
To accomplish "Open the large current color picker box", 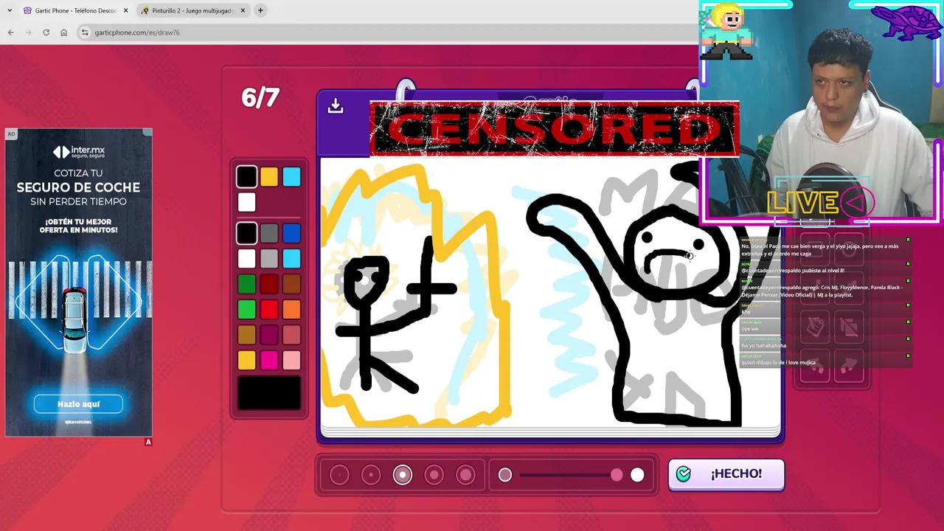I will [269, 392].
